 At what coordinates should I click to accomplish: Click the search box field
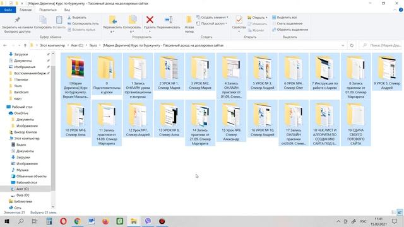click(381, 45)
